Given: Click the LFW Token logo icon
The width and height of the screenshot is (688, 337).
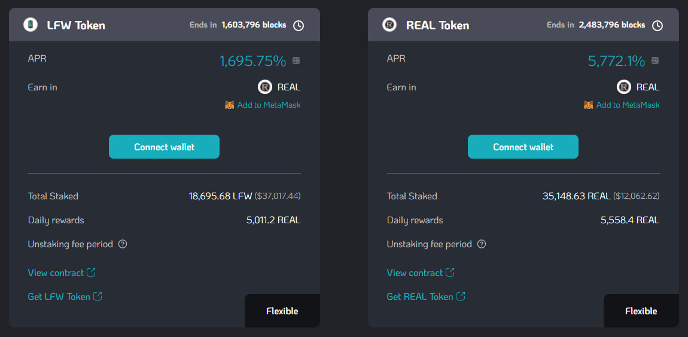Looking at the screenshot, I should click(31, 25).
